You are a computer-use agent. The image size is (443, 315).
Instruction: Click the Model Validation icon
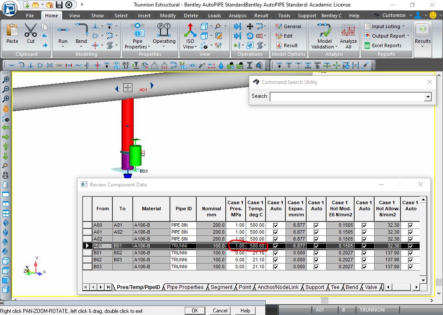324,30
